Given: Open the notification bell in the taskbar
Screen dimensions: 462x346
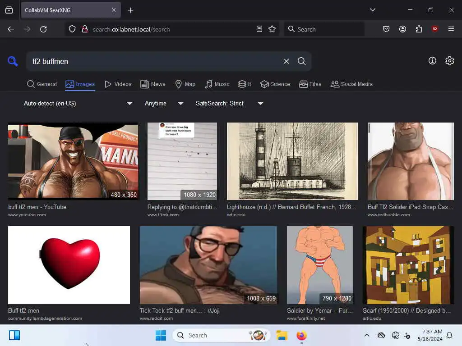Looking at the screenshot, I should pos(449,335).
